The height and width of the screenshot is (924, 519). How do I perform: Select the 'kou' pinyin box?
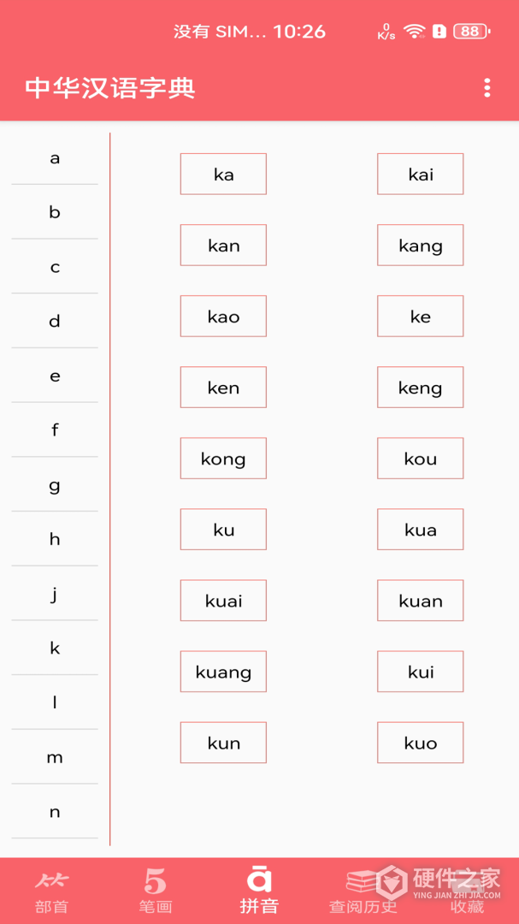click(420, 458)
